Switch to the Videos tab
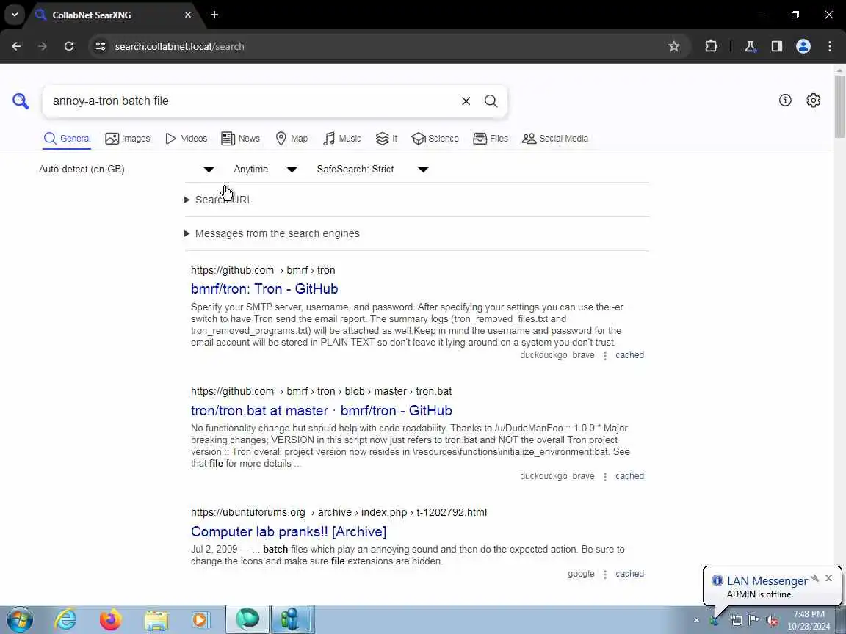The width and height of the screenshot is (846, 634). point(186,139)
